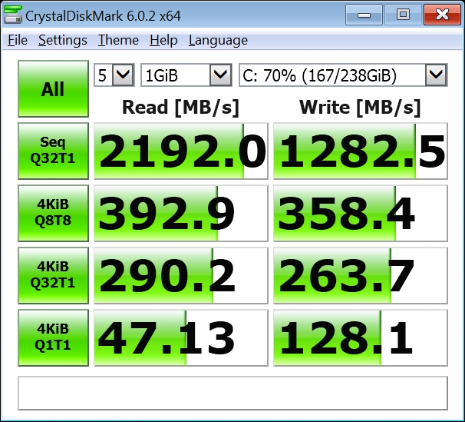465x422 pixels.
Task: Click the 4KiB Q32T1 read value 290.2
Action: click(181, 276)
